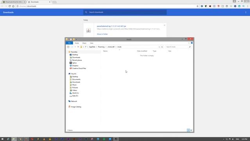Sort by Type column header
Image resolution: width=250 pixels, height=141 pixels.
tap(155, 51)
